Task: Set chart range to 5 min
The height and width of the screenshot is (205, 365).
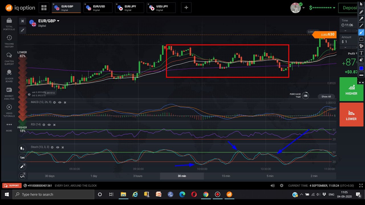Action: 270,176
